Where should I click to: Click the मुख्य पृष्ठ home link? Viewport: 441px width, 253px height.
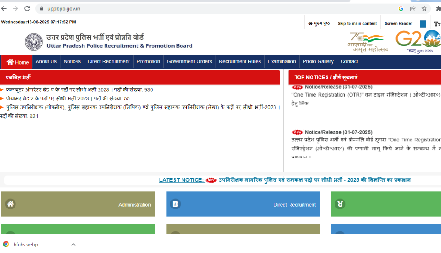pos(319,23)
